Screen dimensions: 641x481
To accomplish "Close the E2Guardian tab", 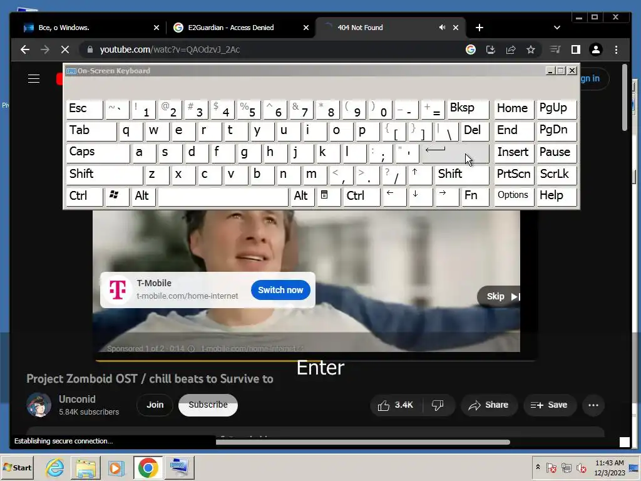I will coord(305,28).
